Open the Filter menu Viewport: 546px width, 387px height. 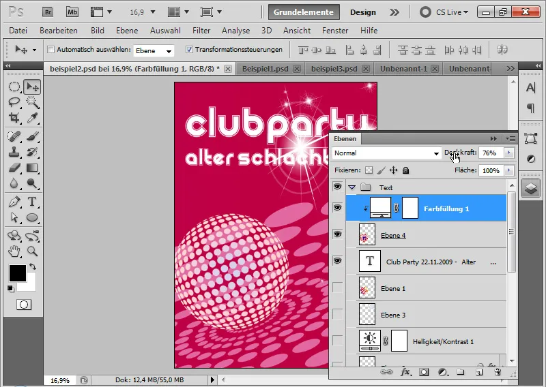(201, 31)
